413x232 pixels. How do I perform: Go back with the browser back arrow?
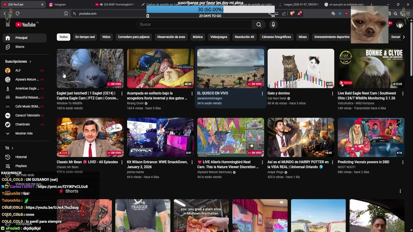5,14
